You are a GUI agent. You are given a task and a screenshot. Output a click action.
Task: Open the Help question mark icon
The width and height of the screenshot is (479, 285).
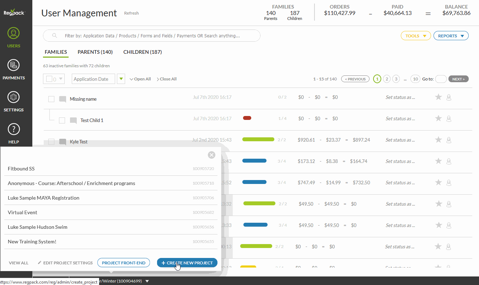coord(14,133)
